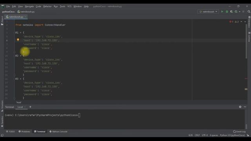Open Search Everywhere magnifier icon
Screen dimensions: 251x141
[249, 12]
